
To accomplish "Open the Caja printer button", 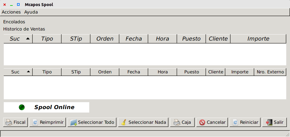I will tap(182, 122).
